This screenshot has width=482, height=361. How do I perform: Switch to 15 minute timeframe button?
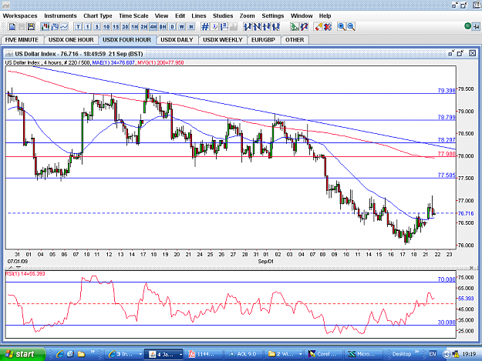(116, 27)
